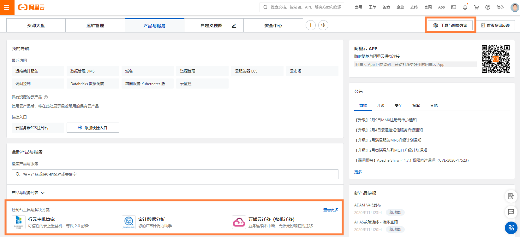Screen dimensions: 520x237
Task: Open the feedback edit floating icon
Action: (511, 196)
